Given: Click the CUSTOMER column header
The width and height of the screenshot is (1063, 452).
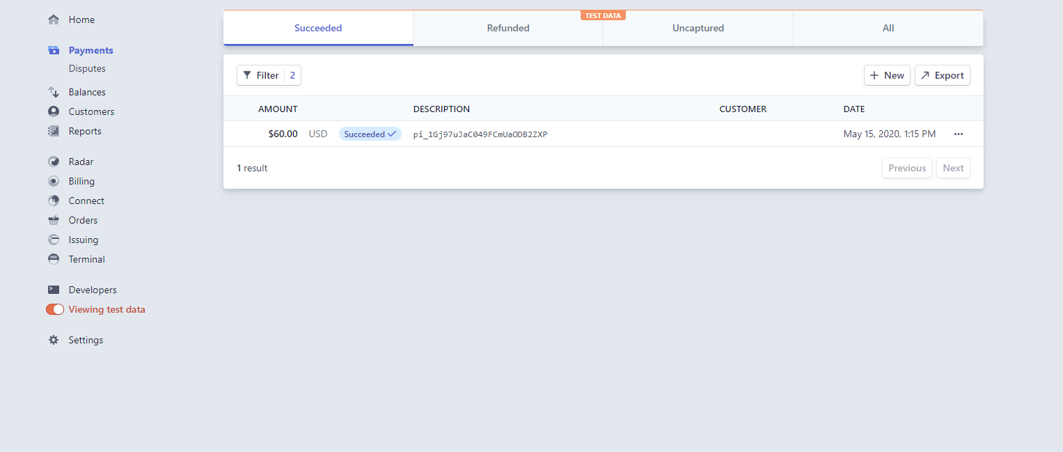Looking at the screenshot, I should click(743, 109).
